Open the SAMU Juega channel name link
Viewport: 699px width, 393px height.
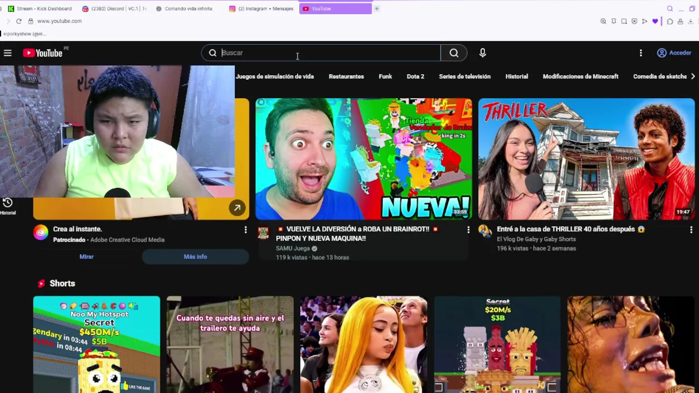(293, 248)
